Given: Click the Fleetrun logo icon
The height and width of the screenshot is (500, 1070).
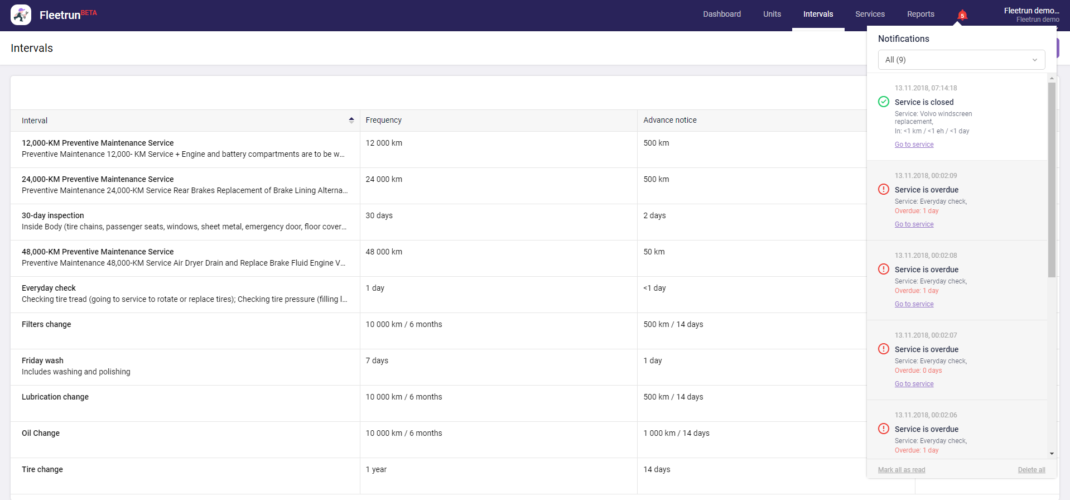Looking at the screenshot, I should (x=21, y=15).
